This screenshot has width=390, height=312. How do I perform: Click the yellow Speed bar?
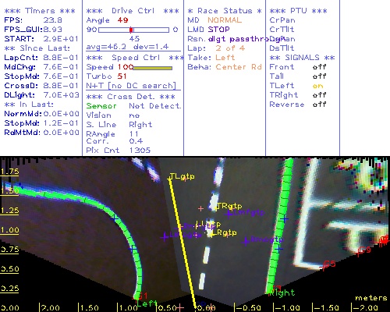[x=152, y=68]
